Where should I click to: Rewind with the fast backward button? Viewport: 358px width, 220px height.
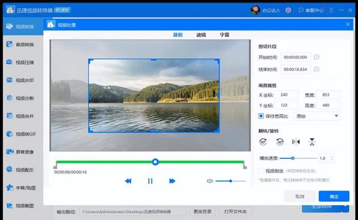click(128, 181)
